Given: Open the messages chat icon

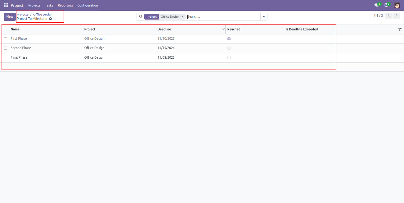Looking at the screenshot, I should pos(376,5).
